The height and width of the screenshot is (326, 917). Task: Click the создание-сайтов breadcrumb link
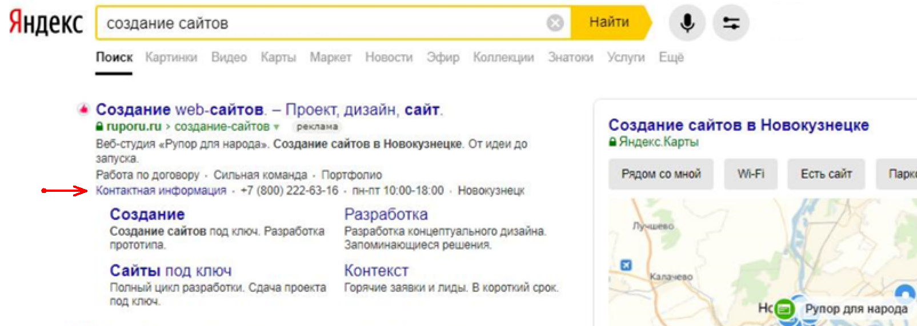[222, 126]
